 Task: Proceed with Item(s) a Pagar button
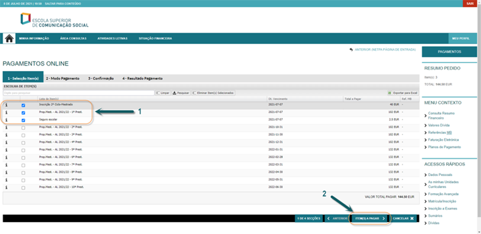pos(370,219)
